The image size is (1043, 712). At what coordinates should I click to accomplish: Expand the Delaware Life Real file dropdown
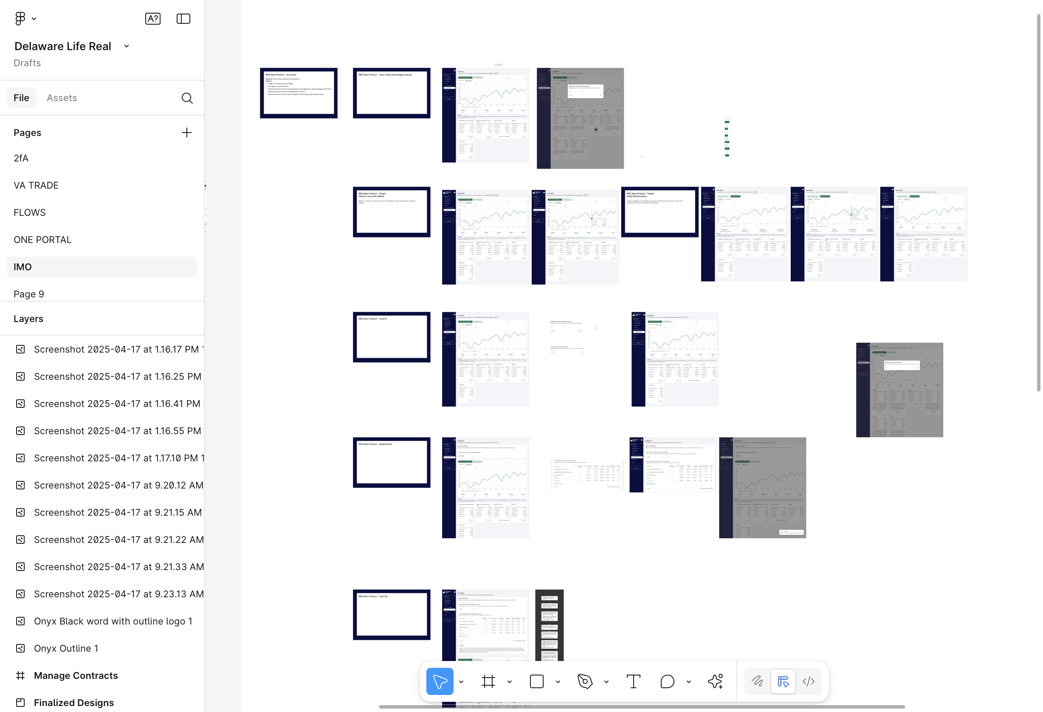pos(127,46)
